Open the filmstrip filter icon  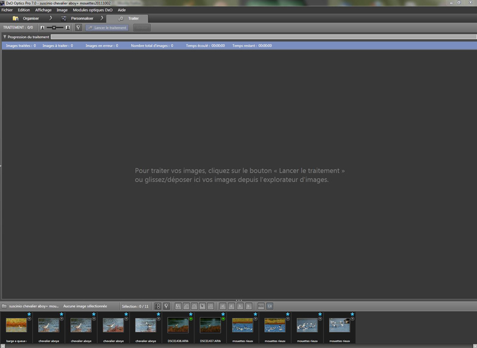point(166,306)
